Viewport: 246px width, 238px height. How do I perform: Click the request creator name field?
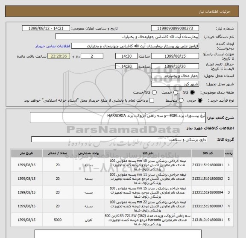click(135, 46)
